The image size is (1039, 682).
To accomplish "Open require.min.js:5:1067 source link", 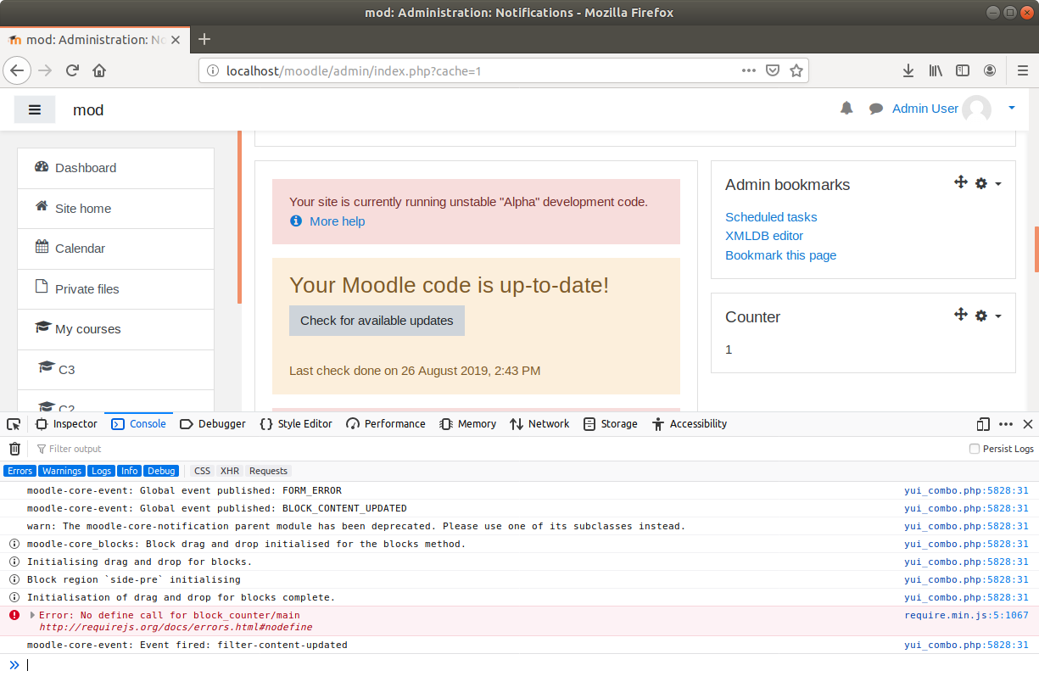I will point(966,615).
